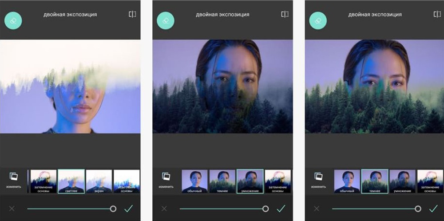Pick 'обычный' blend thumbnail in the middle screen
This screenshot has width=444, height=221.
pos(194,181)
